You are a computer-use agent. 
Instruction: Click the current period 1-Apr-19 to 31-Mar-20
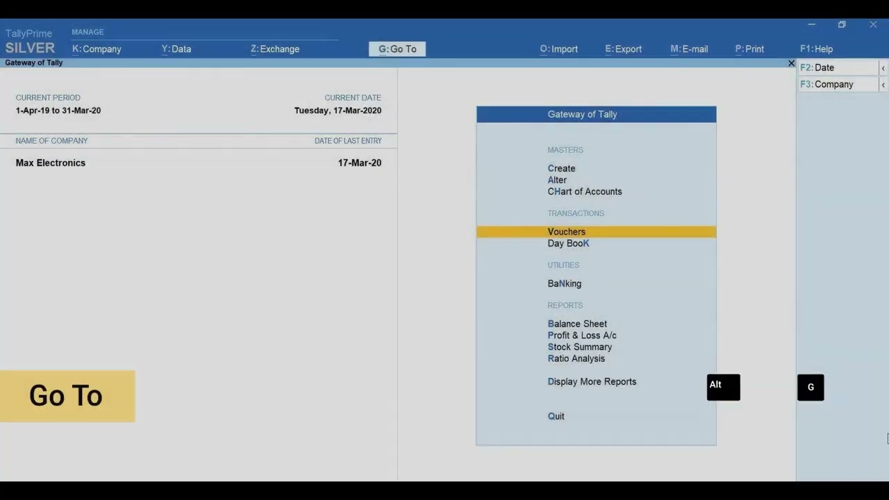(58, 110)
